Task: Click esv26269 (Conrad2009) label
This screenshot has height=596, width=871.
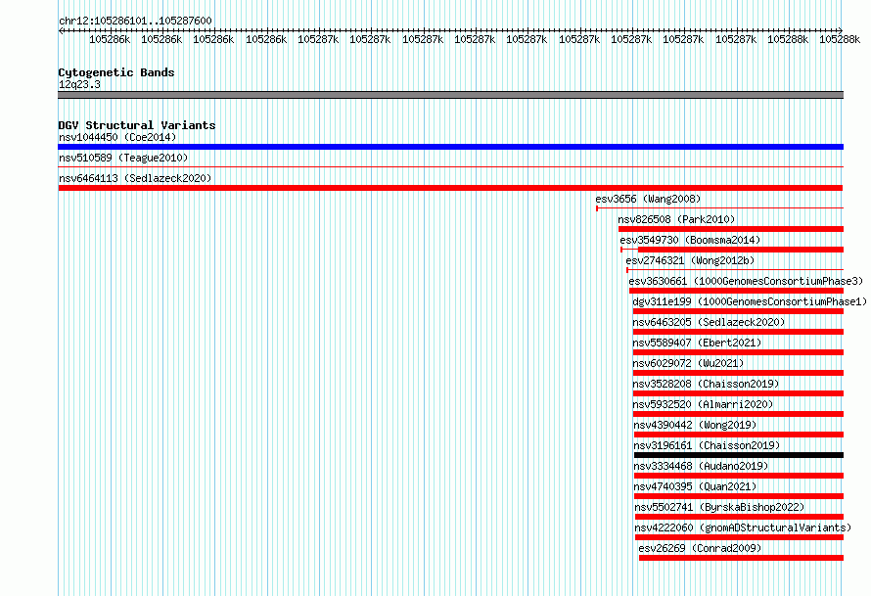Action: click(x=700, y=548)
